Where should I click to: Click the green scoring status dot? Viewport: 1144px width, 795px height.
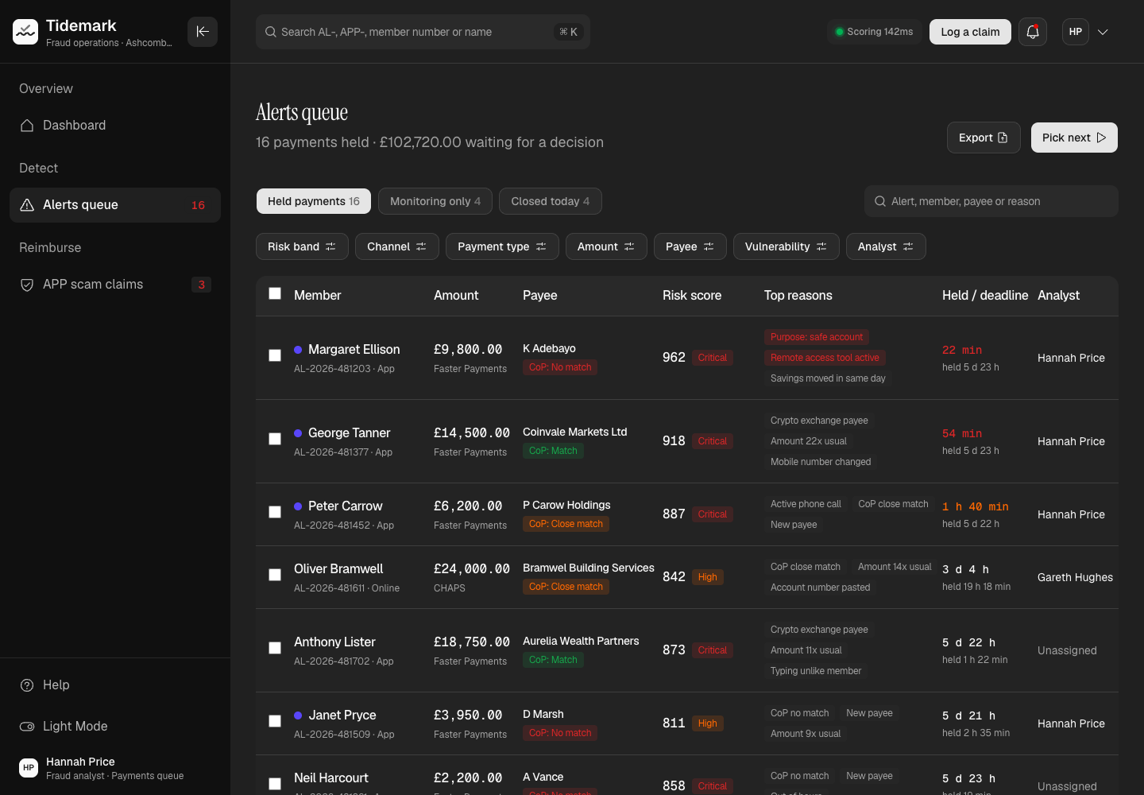[839, 32]
